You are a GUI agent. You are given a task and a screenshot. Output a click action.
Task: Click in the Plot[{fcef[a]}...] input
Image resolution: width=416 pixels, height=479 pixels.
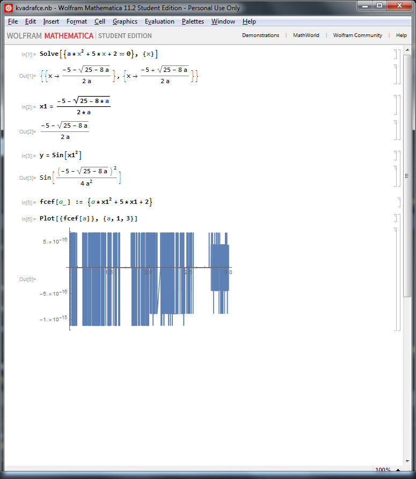(x=89, y=218)
